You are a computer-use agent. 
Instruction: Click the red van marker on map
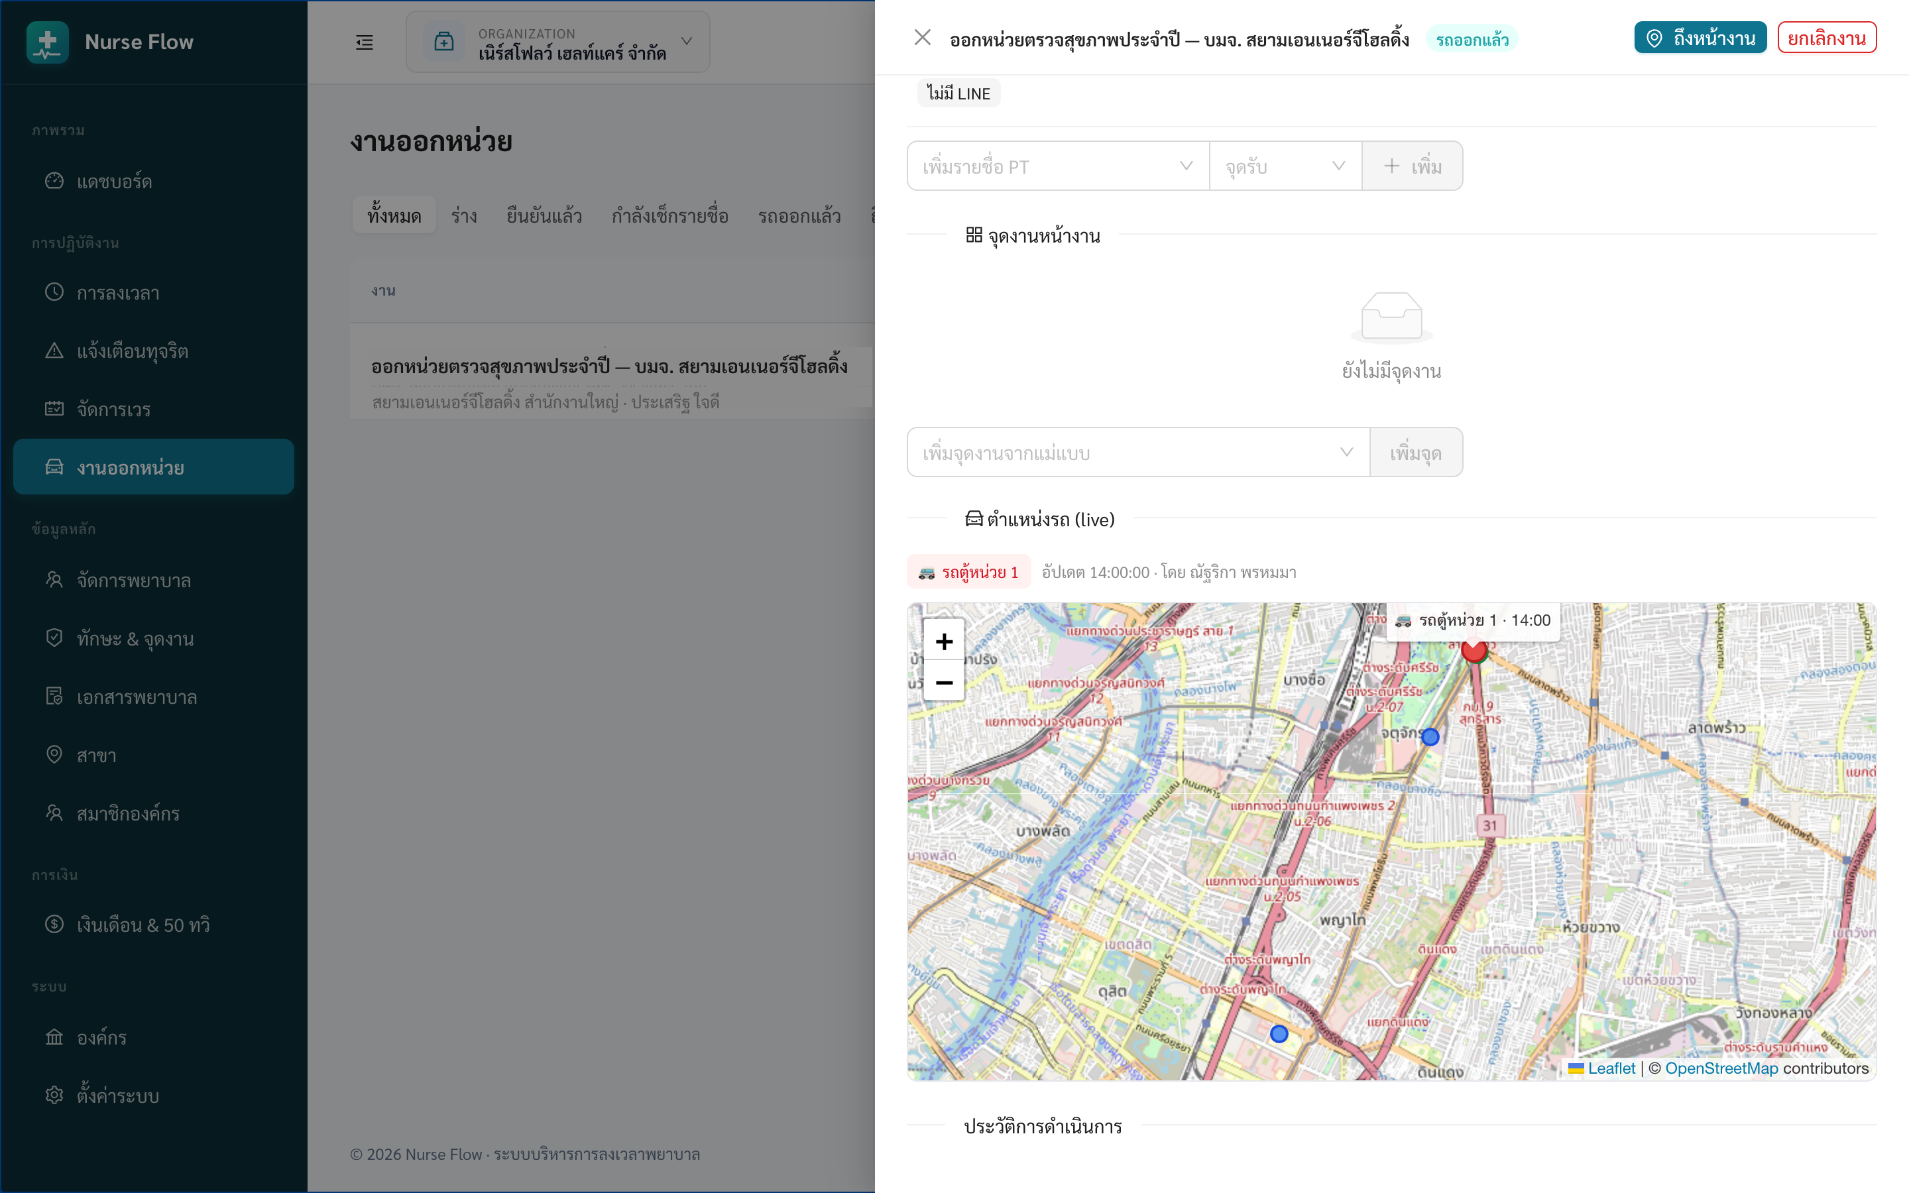(x=1474, y=651)
